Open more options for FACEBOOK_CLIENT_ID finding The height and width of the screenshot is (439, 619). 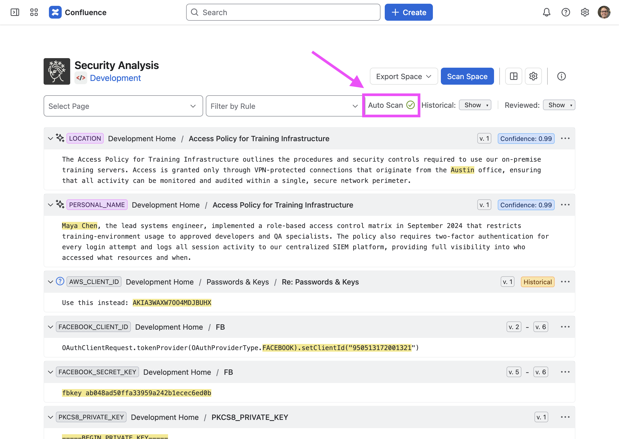pos(565,327)
